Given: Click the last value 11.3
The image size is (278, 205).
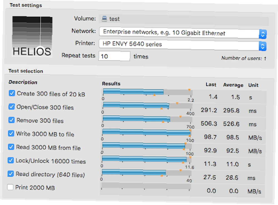Looking at the screenshot, I should point(210,164).
